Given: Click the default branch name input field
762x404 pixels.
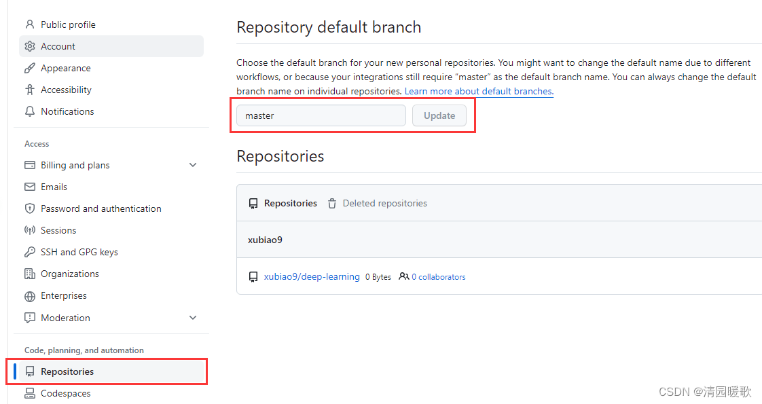Looking at the screenshot, I should (321, 115).
